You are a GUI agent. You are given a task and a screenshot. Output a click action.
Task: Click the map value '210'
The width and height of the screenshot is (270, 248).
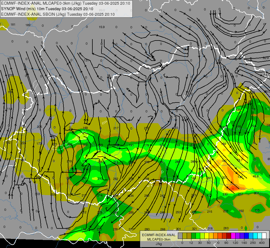click(100, 179)
